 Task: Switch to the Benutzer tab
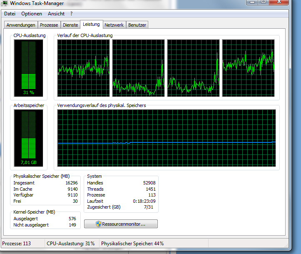pyautogui.click(x=137, y=25)
